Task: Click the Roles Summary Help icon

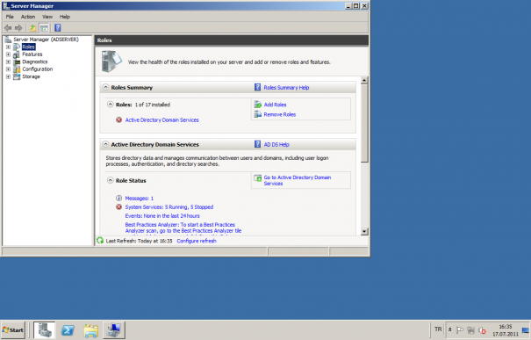Action: point(257,88)
